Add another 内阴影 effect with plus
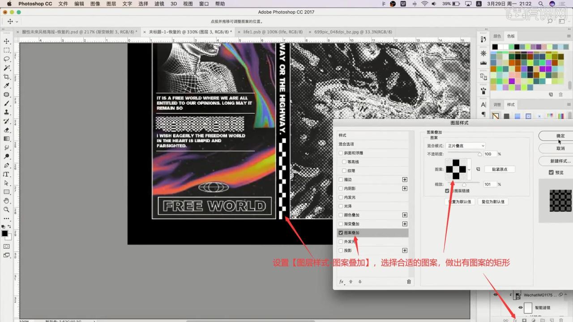This screenshot has height=322, width=573. (x=405, y=188)
